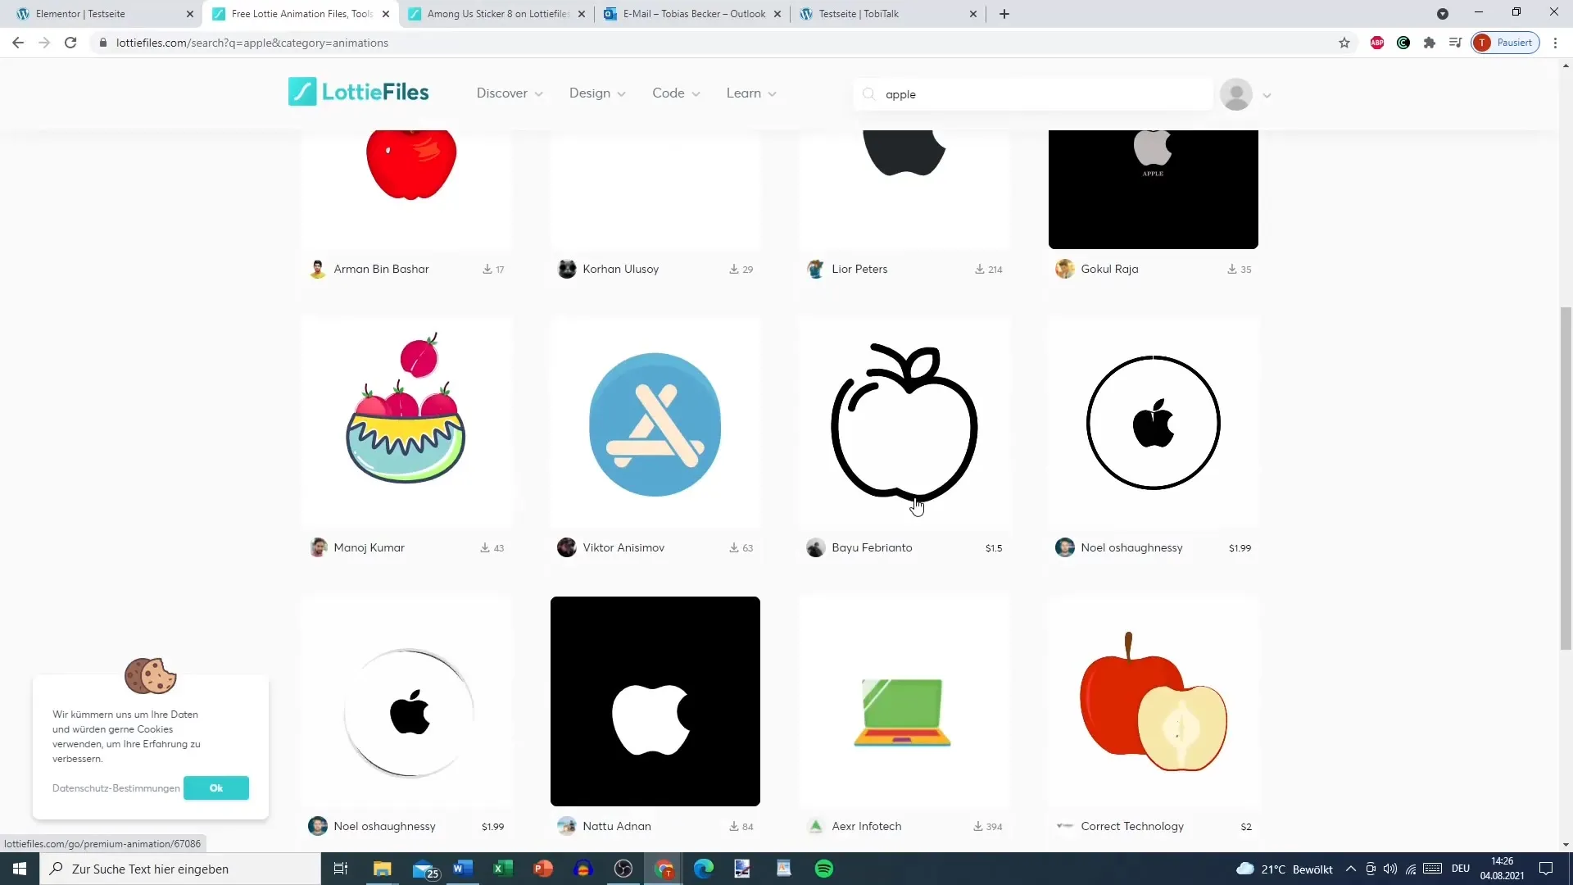Close the Free Lottie Animation Files tab
The width and height of the screenshot is (1573, 885).
pos(386,14)
